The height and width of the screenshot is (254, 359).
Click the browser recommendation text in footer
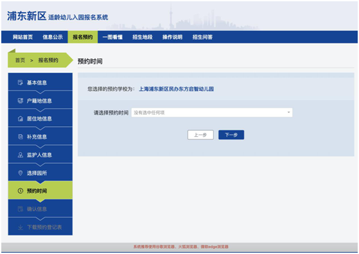coord(181,247)
